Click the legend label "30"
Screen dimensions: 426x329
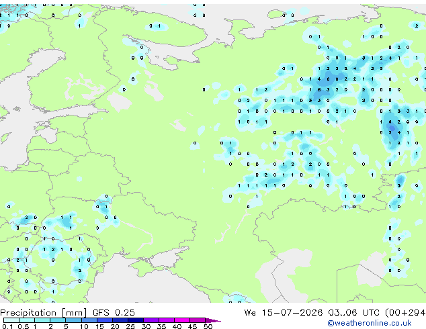coord(146,326)
